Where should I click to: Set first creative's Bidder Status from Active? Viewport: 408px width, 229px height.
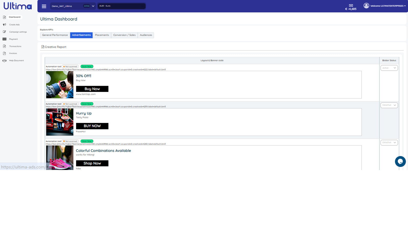(x=389, y=68)
